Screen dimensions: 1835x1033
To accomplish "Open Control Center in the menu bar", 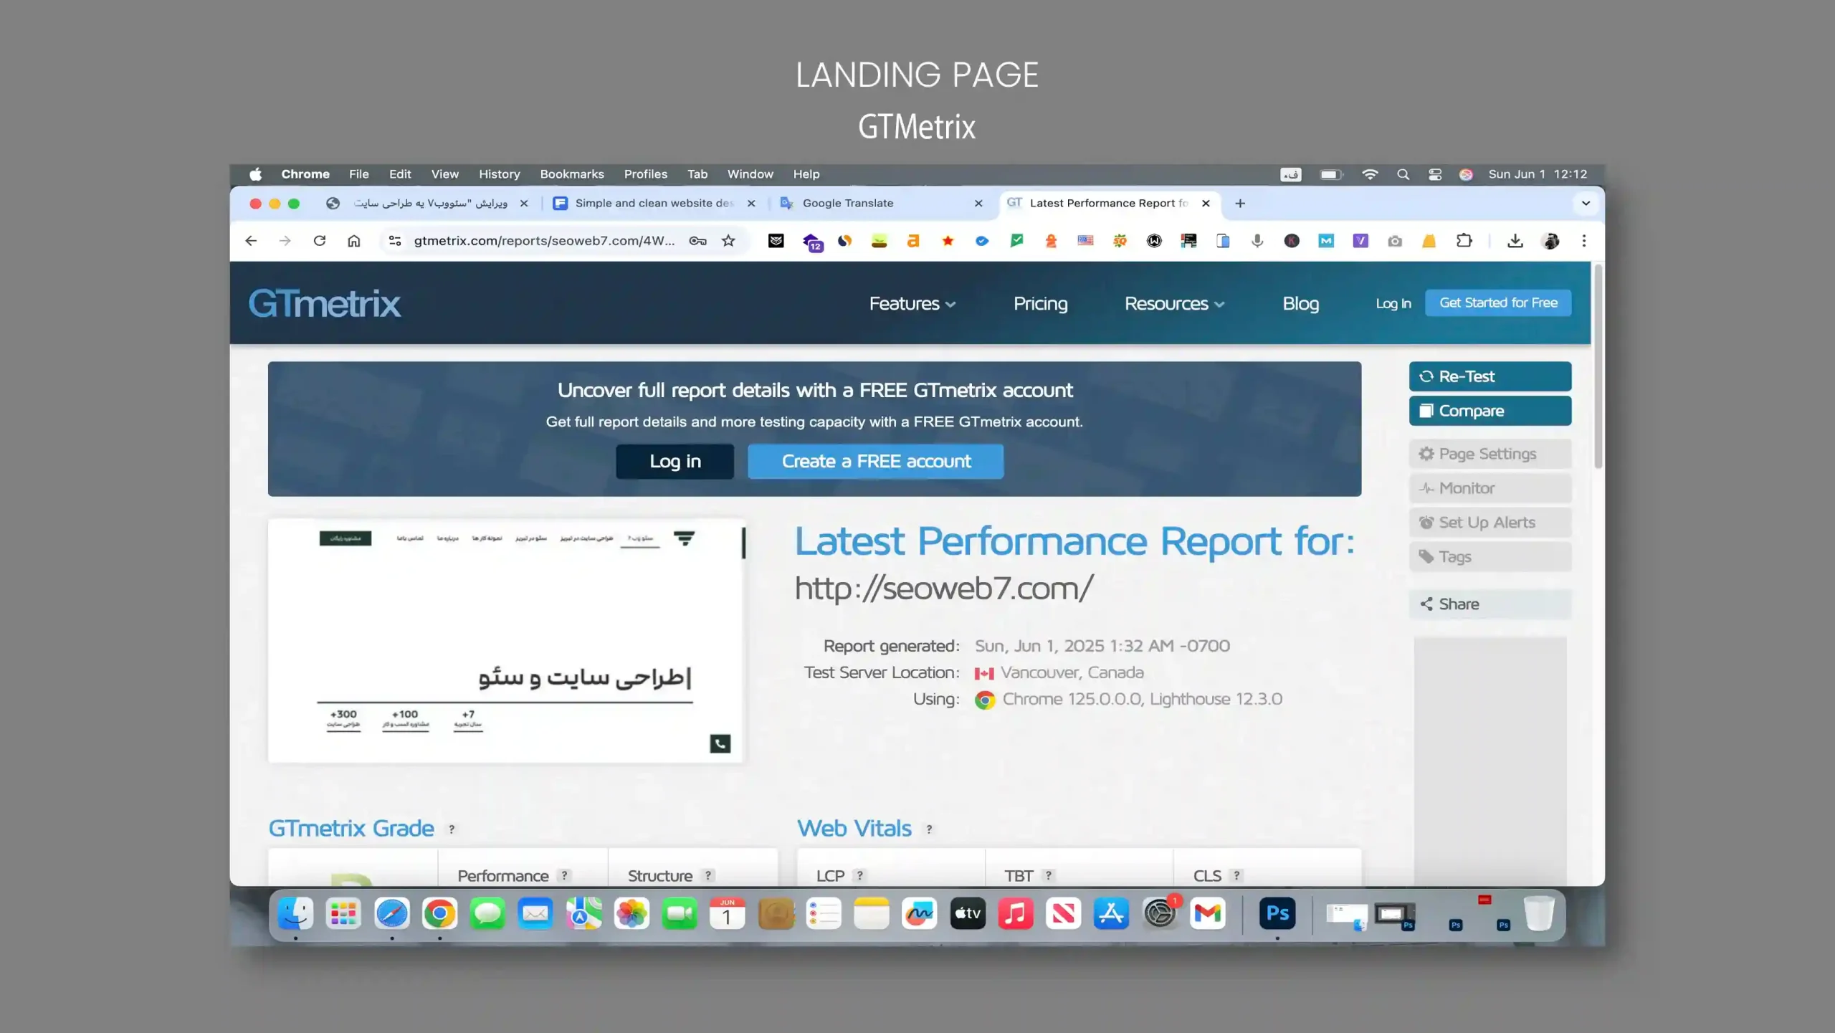I will pos(1434,174).
